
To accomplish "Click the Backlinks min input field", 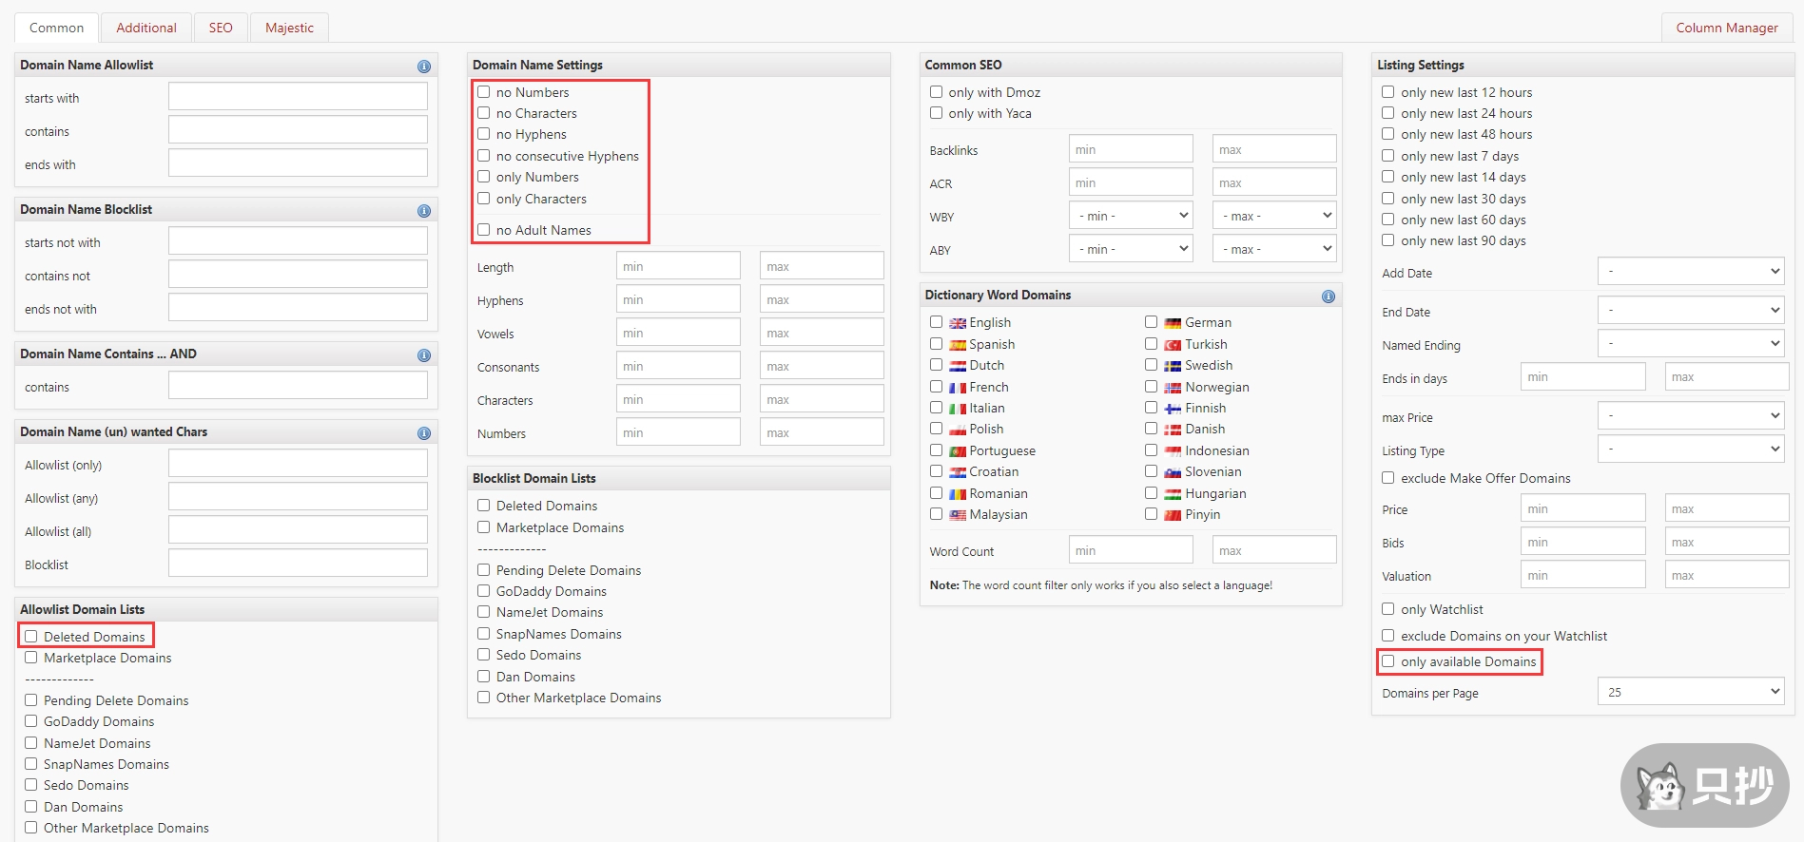I will [x=1131, y=149].
